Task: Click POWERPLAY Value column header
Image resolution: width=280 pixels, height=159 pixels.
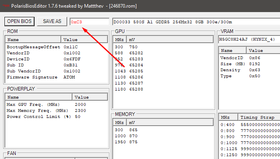Action: coord(90,97)
